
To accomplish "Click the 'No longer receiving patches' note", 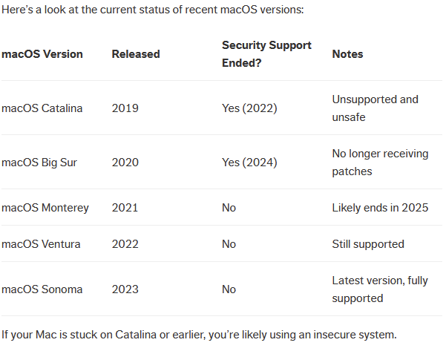I will 380,163.
